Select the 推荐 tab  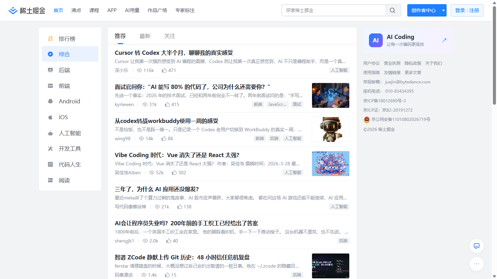(x=120, y=36)
